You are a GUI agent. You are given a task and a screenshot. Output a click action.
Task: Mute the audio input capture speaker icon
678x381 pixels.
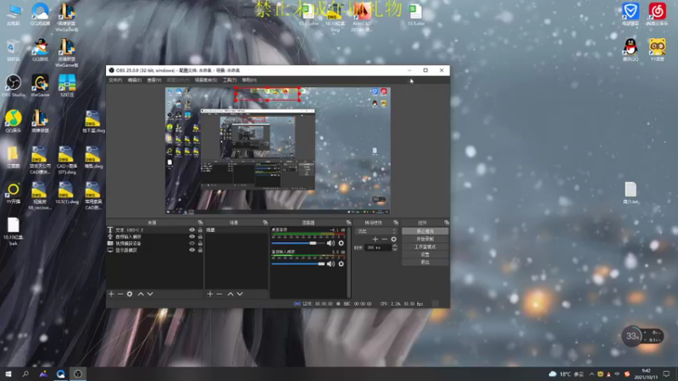(x=331, y=263)
